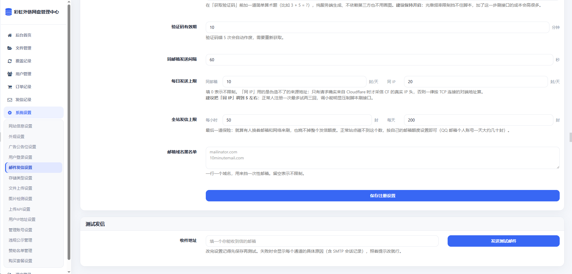The width and height of the screenshot is (572, 274).
Task: Click the cart icon beside 订单记录
Action: tap(10, 87)
